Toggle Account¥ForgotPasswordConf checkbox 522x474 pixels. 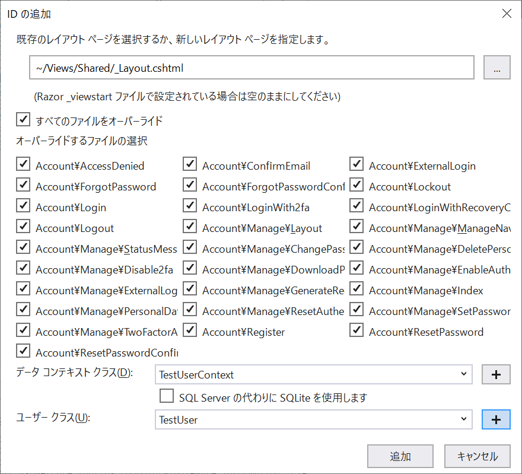tap(190, 184)
